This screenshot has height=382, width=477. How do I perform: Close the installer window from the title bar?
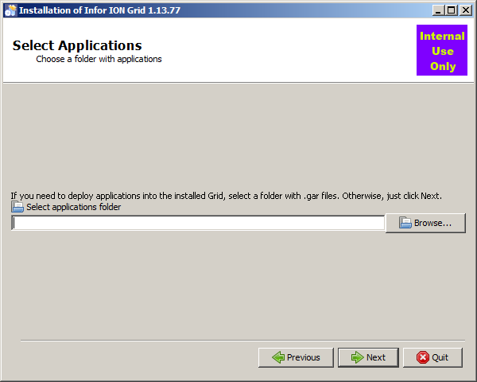point(466,10)
